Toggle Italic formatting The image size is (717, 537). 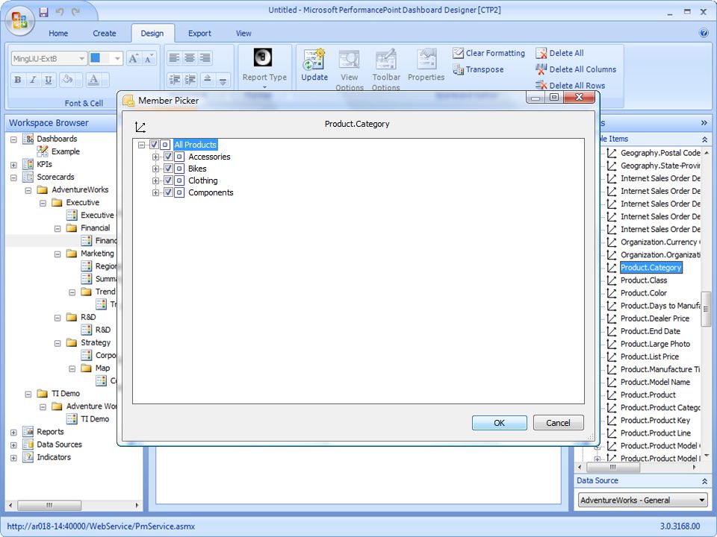click(x=33, y=80)
